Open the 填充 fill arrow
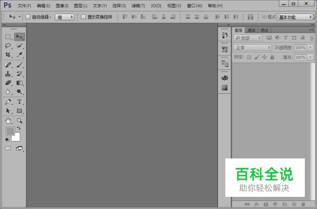The image size is (317, 209). pyautogui.click(x=310, y=57)
